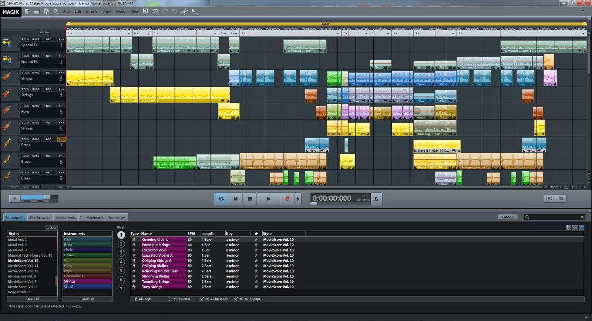Click Select all under the Styles list
The image size is (592, 321).
[33, 299]
